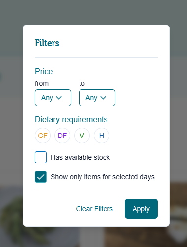Enable the Has available stock checkbox
The height and width of the screenshot is (247, 187).
click(x=41, y=157)
